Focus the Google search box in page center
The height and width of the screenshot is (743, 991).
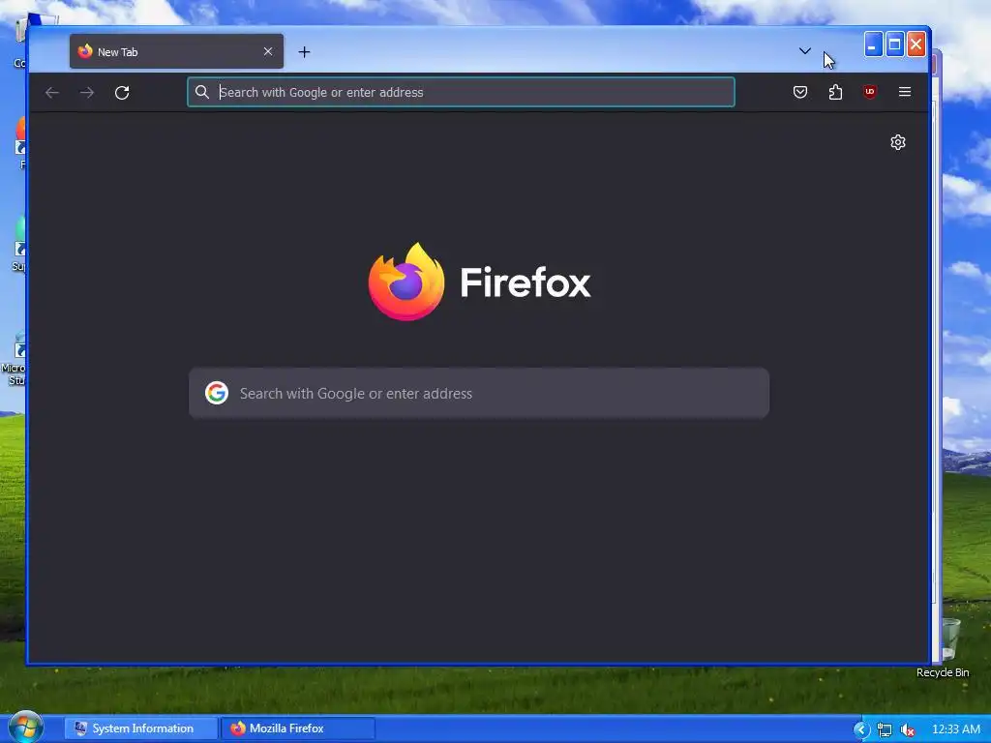click(479, 393)
